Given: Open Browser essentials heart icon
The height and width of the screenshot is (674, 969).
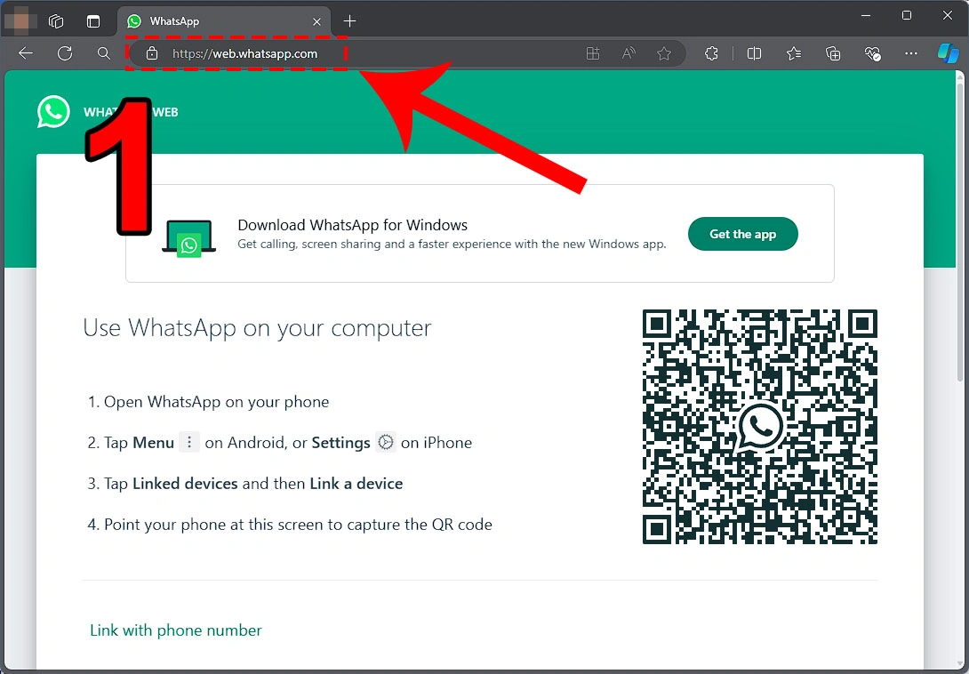Looking at the screenshot, I should (872, 54).
